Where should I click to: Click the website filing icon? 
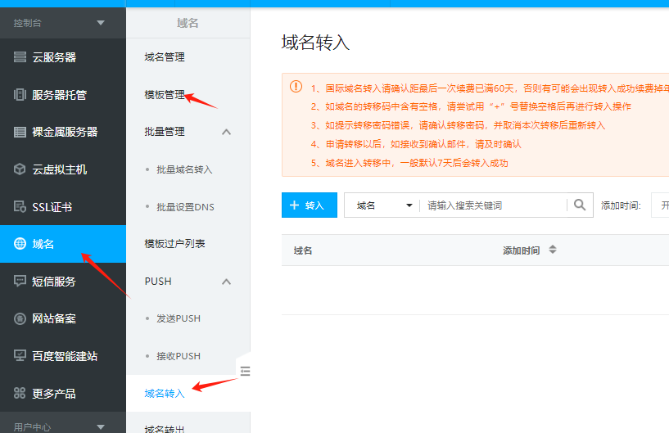click(x=20, y=318)
